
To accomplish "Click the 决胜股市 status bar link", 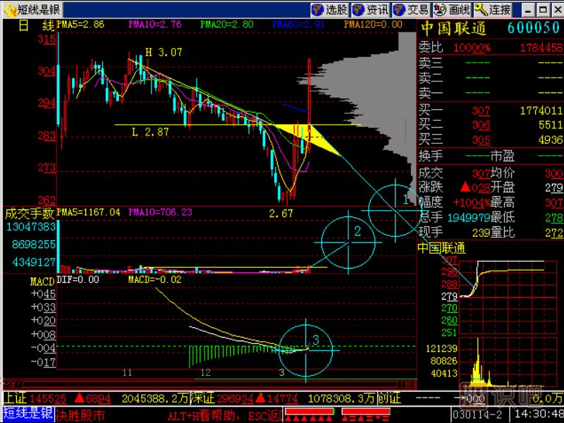I will [x=81, y=415].
